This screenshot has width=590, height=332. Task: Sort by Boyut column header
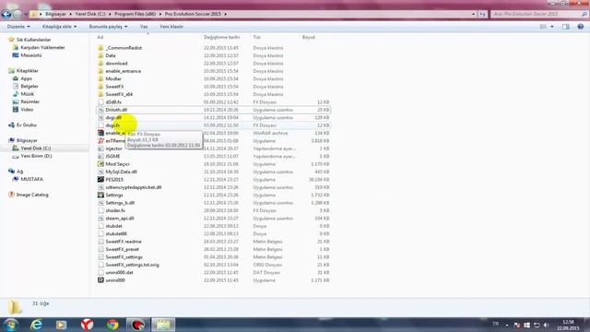pyautogui.click(x=309, y=37)
